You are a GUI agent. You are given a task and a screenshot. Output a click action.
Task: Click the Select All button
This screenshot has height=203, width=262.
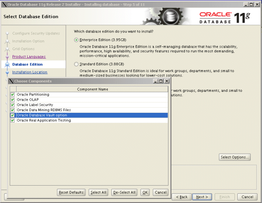[x=98, y=192]
